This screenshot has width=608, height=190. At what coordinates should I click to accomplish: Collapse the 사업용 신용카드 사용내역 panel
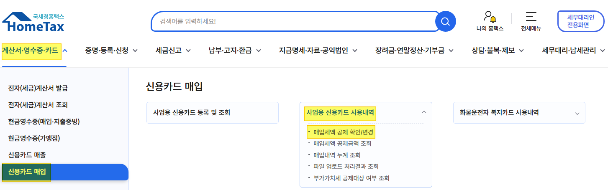[x=424, y=112]
